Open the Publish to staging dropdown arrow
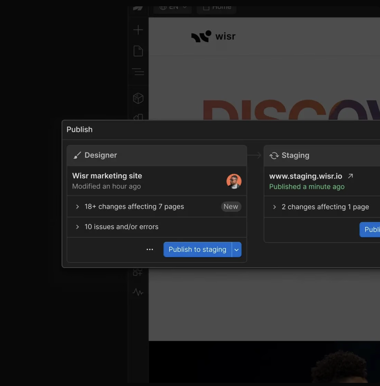This screenshot has height=386, width=380. tap(237, 250)
